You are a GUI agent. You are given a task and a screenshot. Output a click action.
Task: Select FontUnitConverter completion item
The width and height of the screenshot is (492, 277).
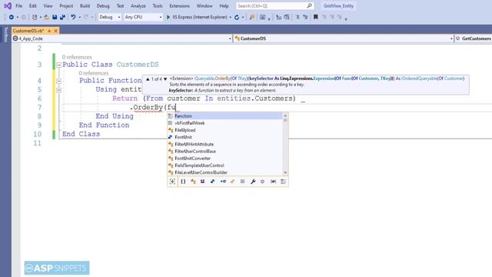225,159
